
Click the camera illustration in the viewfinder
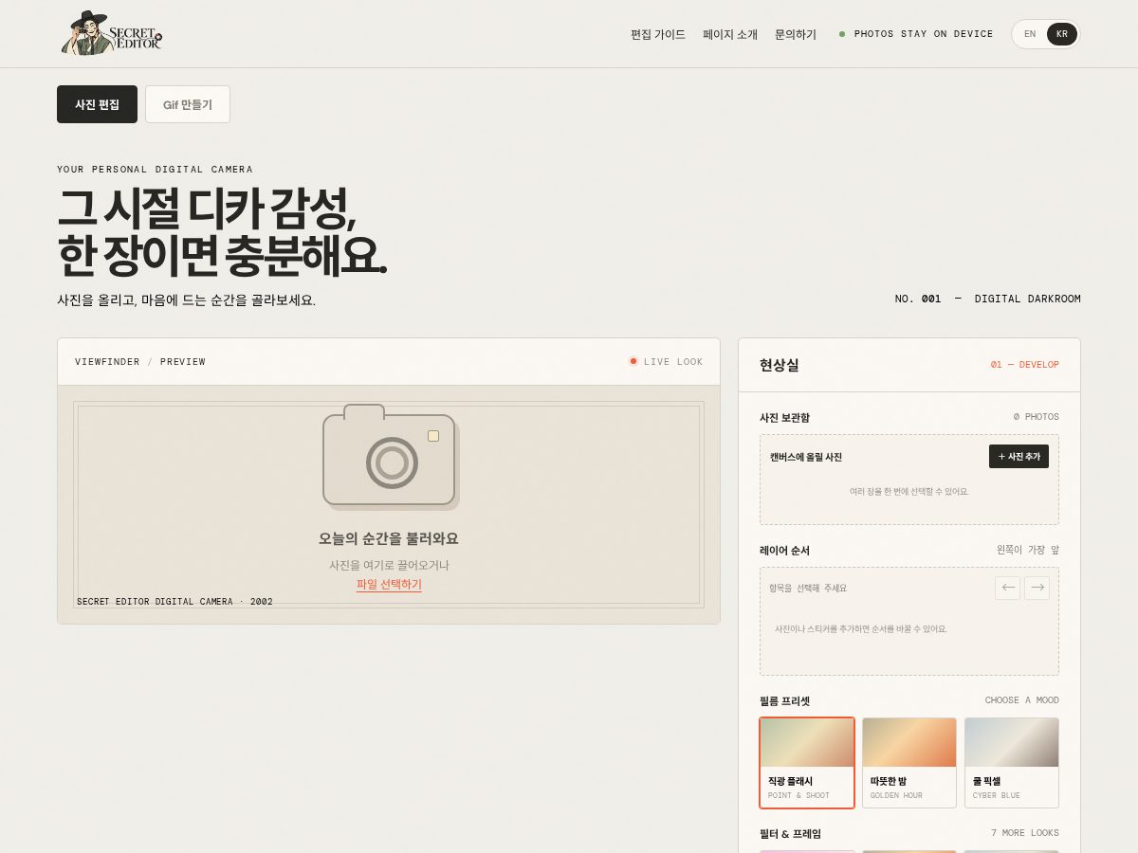tap(391, 457)
